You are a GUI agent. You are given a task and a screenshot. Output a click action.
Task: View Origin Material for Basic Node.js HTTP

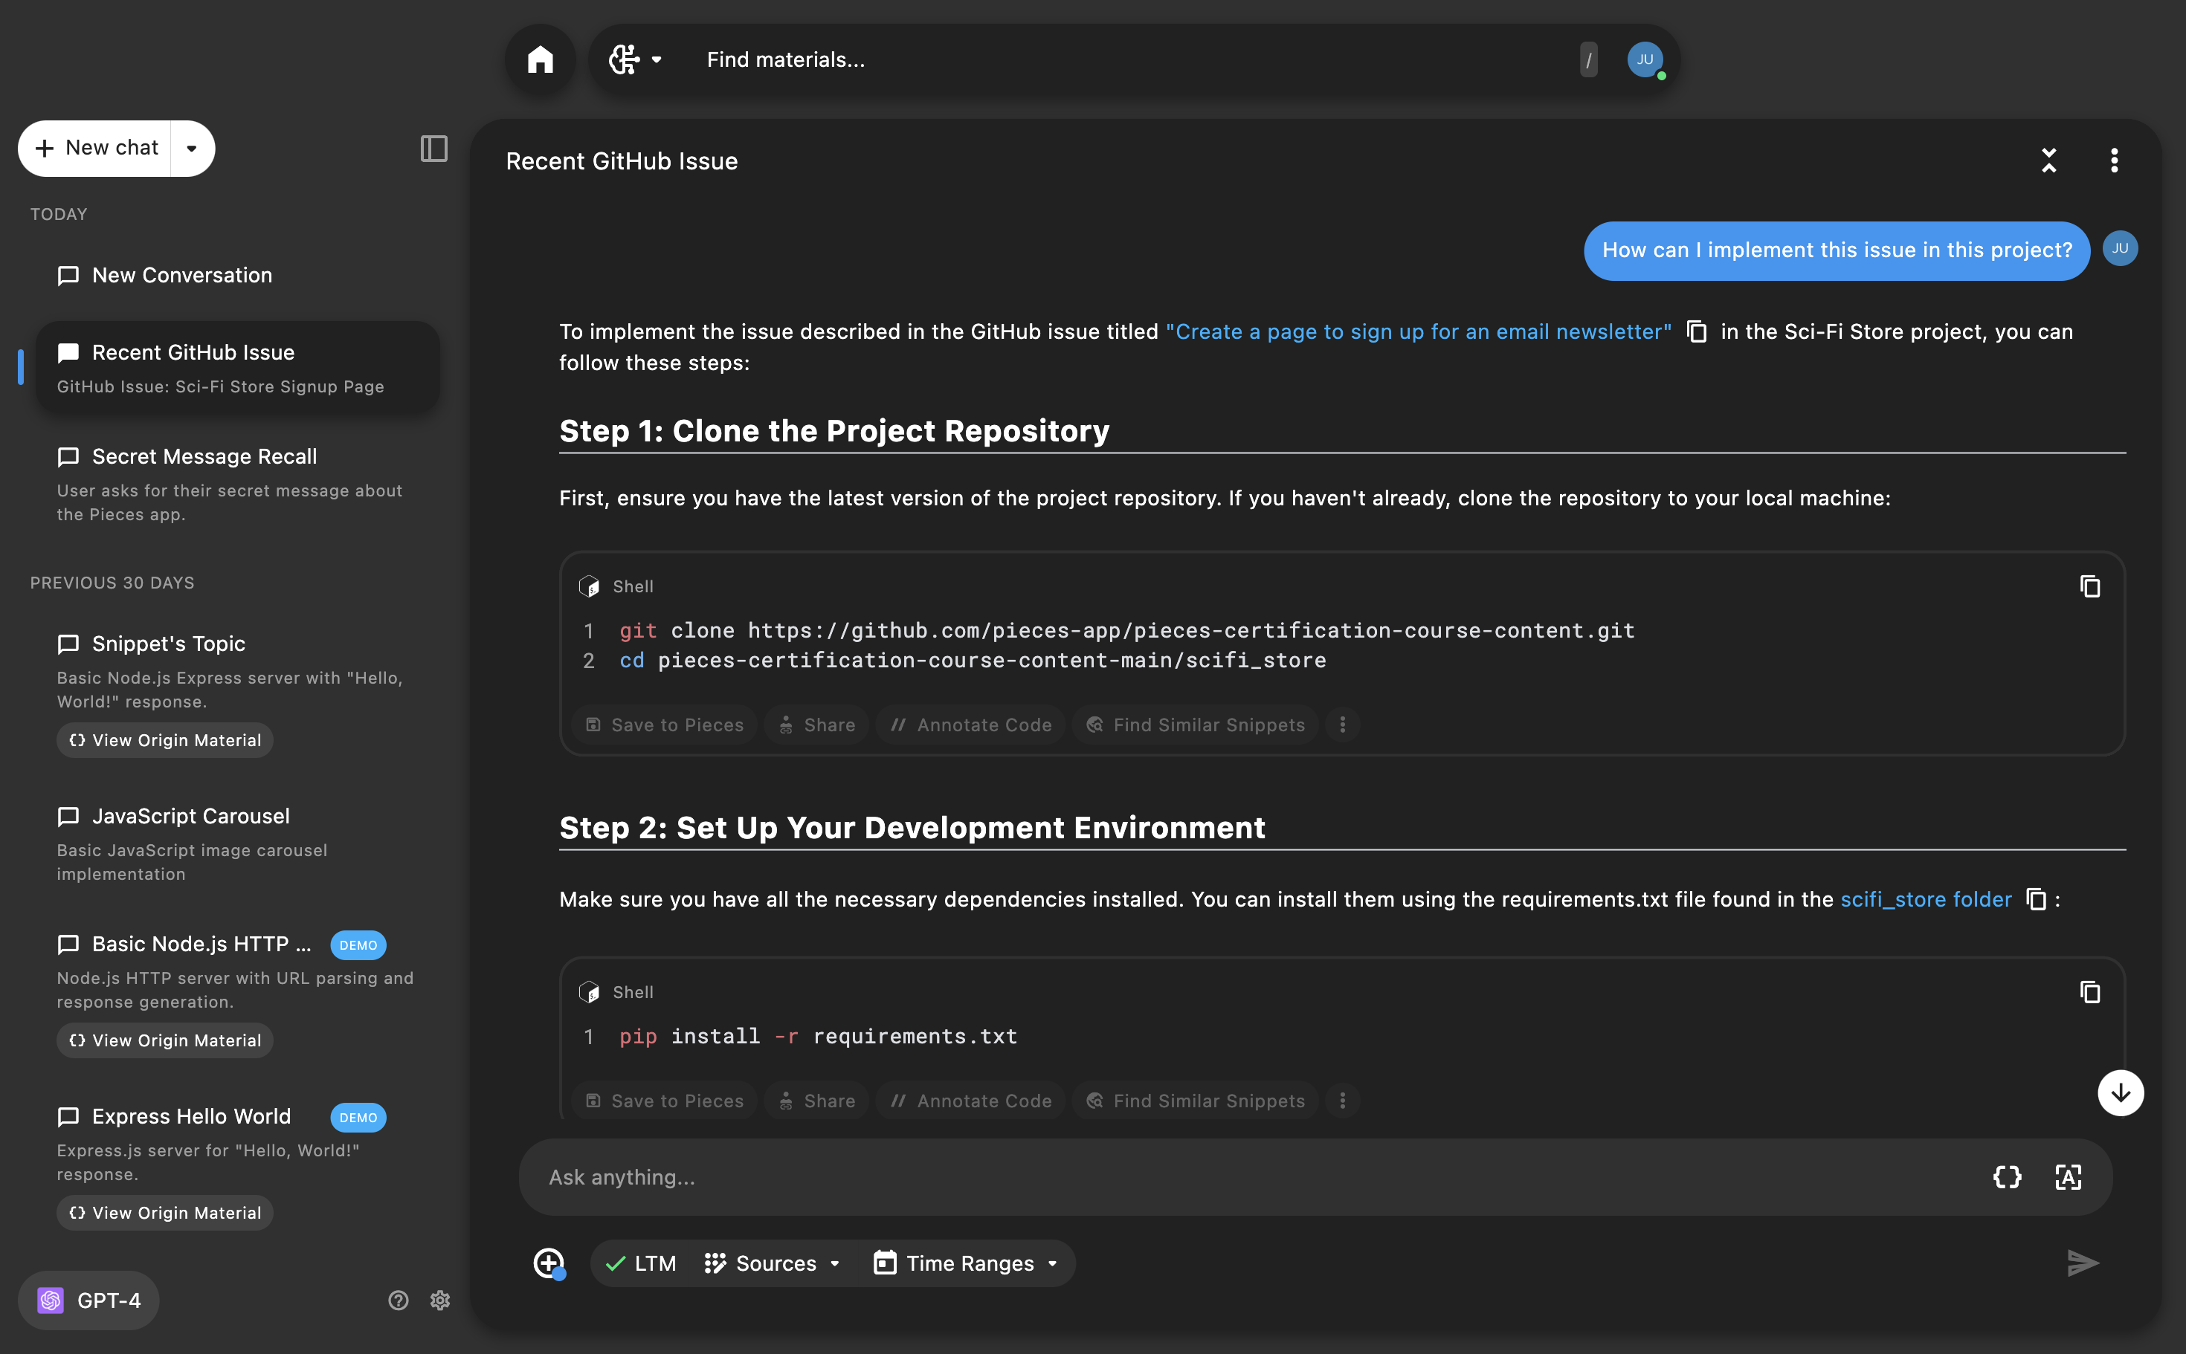(165, 1040)
